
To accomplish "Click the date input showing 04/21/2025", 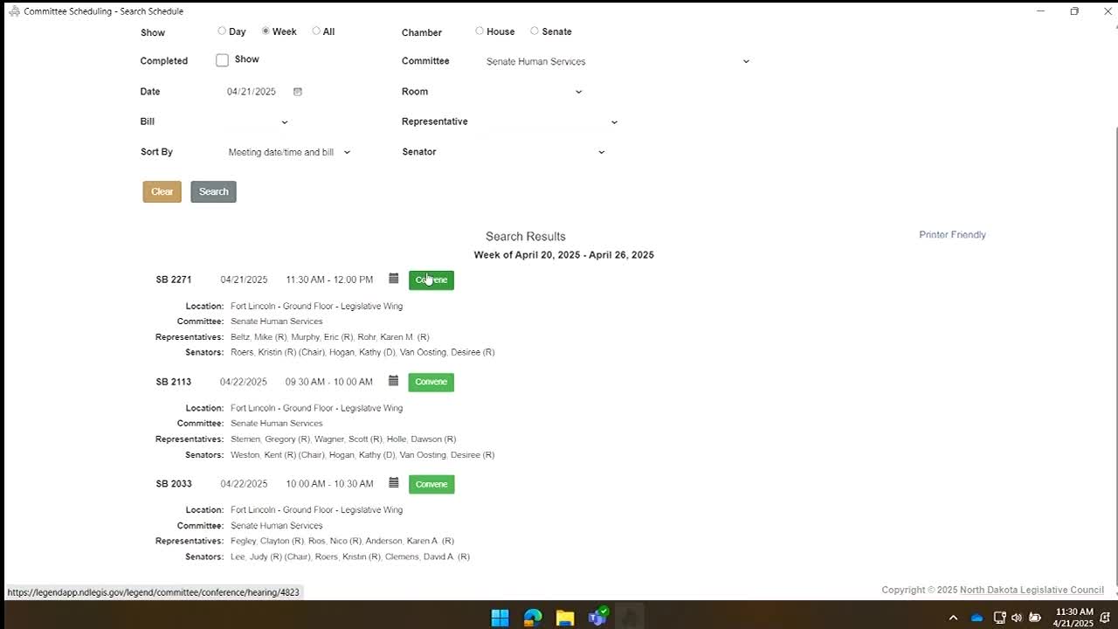I will pyautogui.click(x=252, y=92).
